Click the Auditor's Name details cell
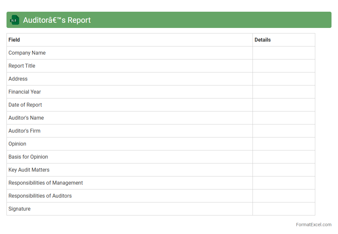Image resolution: width=338 pixels, height=234 pixels. click(x=283, y=118)
